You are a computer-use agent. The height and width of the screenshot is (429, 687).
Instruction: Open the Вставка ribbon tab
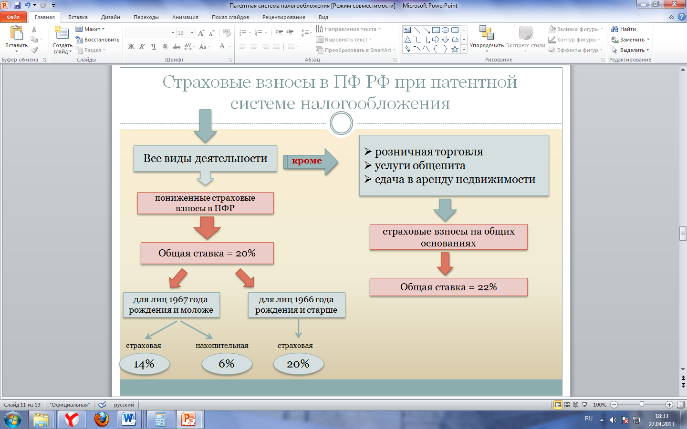pyautogui.click(x=78, y=17)
